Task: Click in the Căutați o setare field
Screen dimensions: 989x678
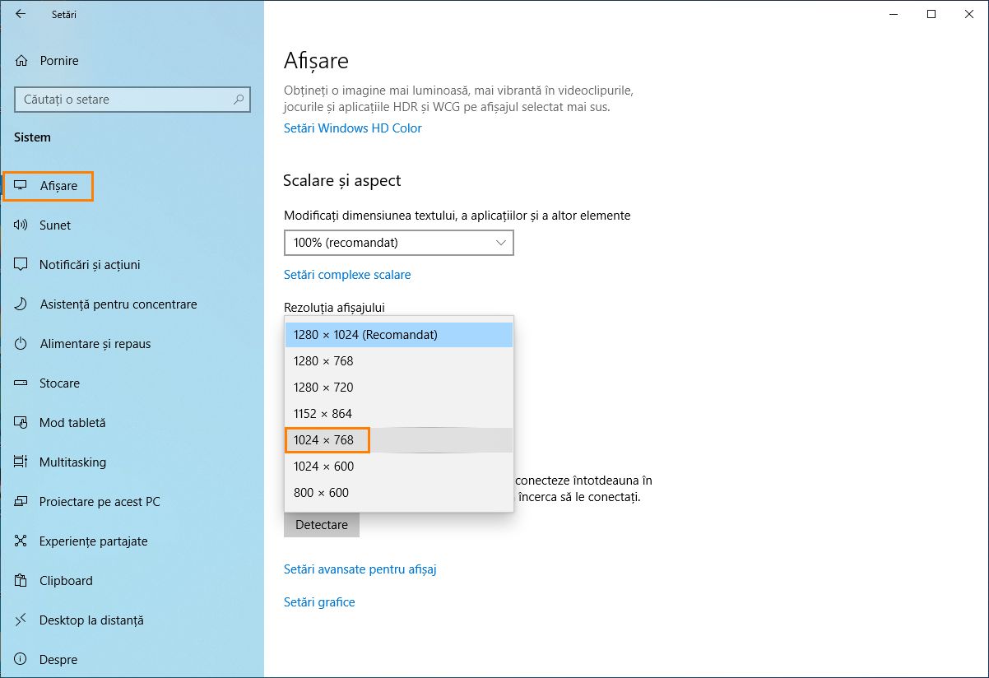Action: [x=132, y=100]
